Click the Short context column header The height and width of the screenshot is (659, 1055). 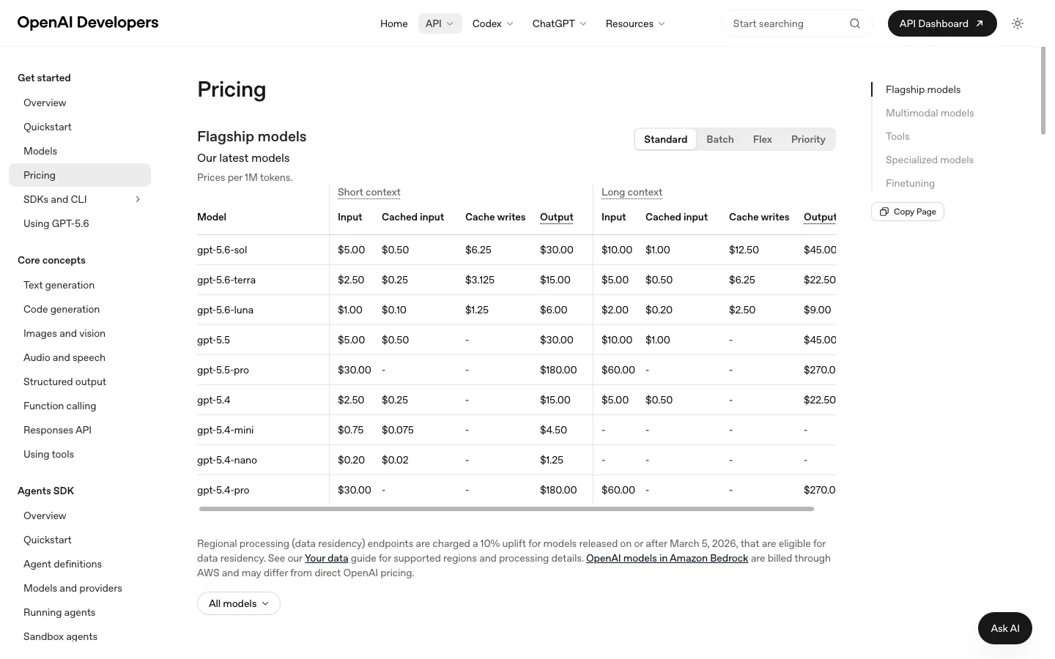click(x=369, y=192)
